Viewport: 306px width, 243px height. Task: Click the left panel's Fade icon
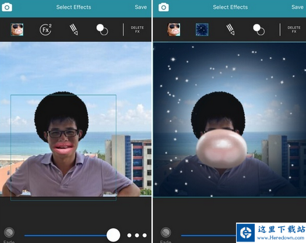[9, 233]
